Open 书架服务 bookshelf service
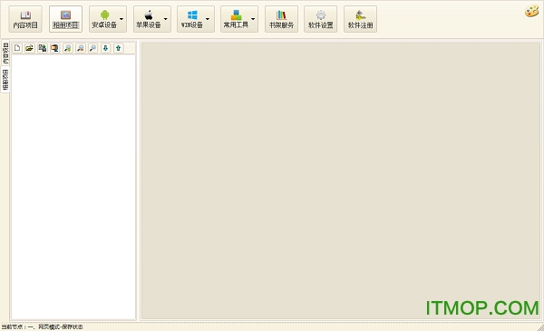Image resolution: width=544 pixels, height=331 pixels. coord(281,19)
